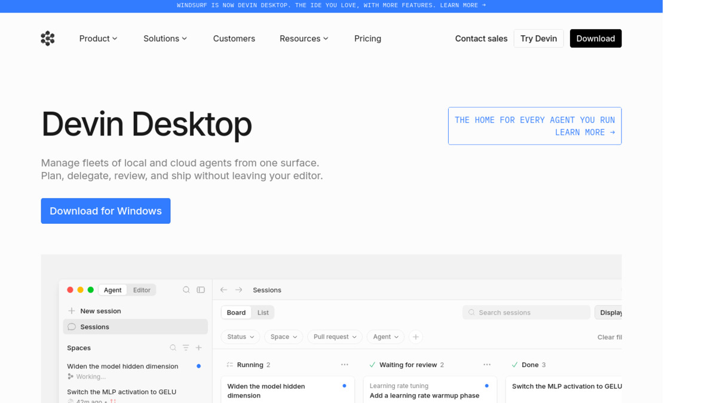Click the plus icon in Spaces header

(x=199, y=347)
